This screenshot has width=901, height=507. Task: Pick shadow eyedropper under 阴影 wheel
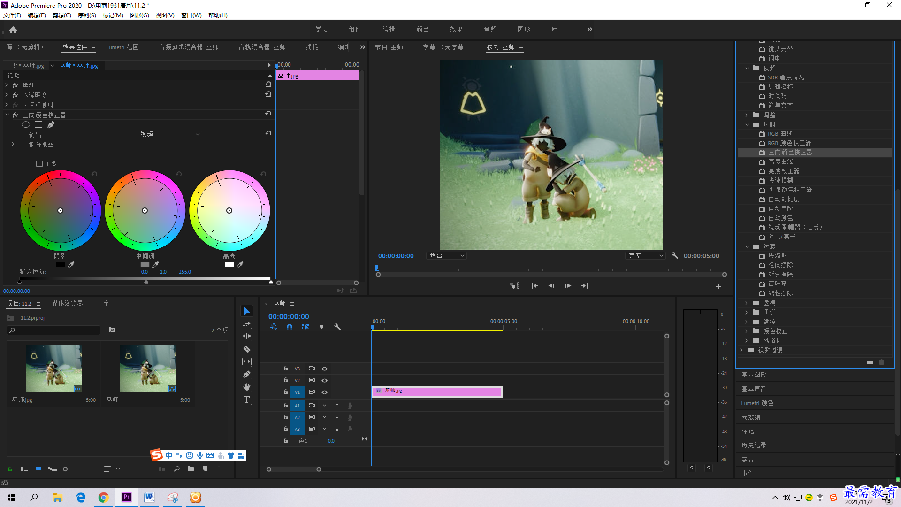click(71, 265)
